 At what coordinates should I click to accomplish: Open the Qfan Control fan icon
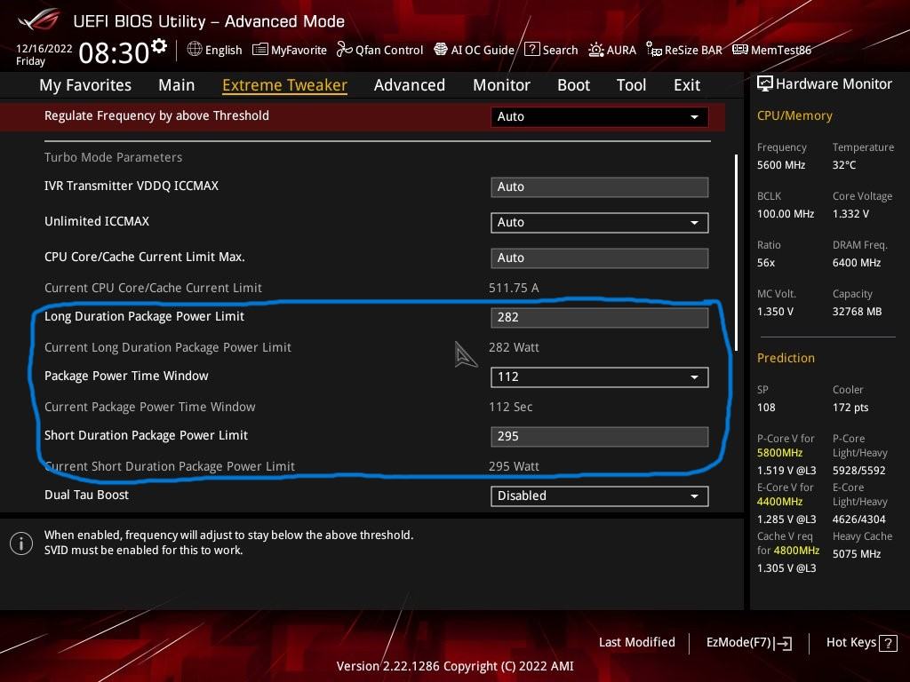click(x=344, y=50)
